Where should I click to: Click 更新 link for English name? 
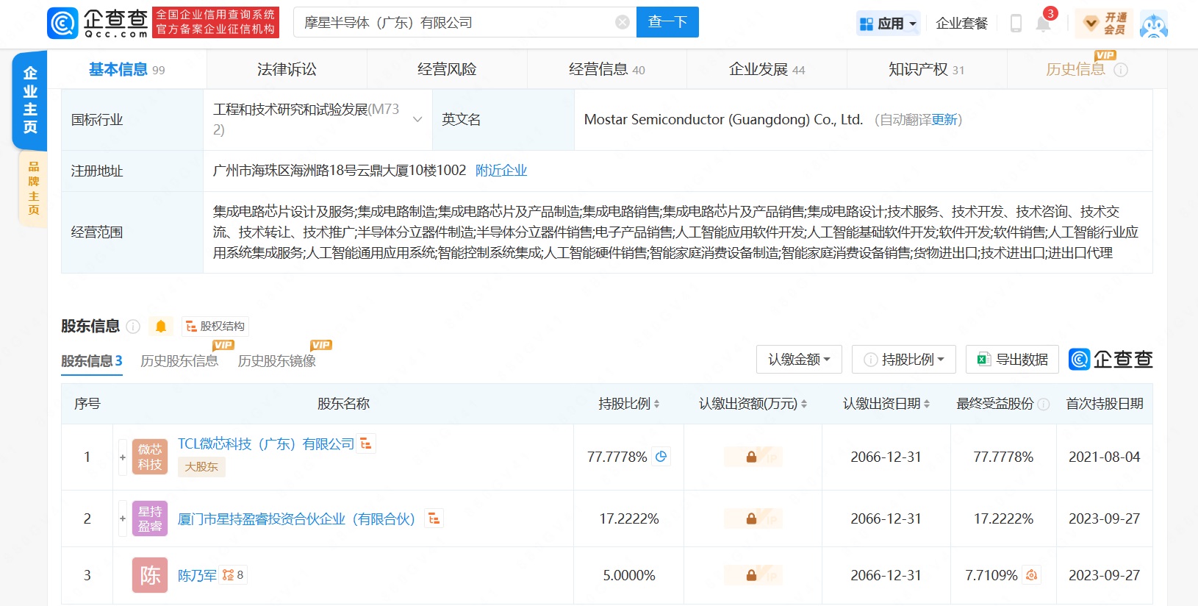[944, 120]
